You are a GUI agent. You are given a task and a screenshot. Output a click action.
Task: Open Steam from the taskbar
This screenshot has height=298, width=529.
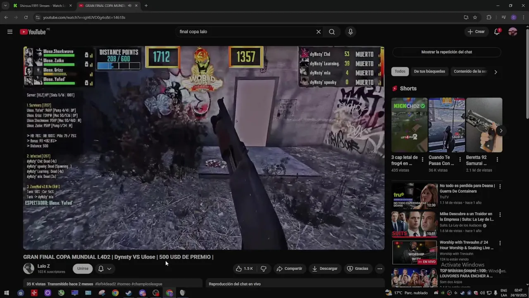tap(129, 293)
